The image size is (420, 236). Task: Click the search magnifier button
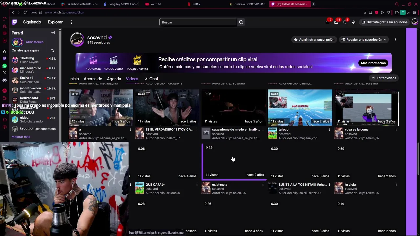coord(241,22)
